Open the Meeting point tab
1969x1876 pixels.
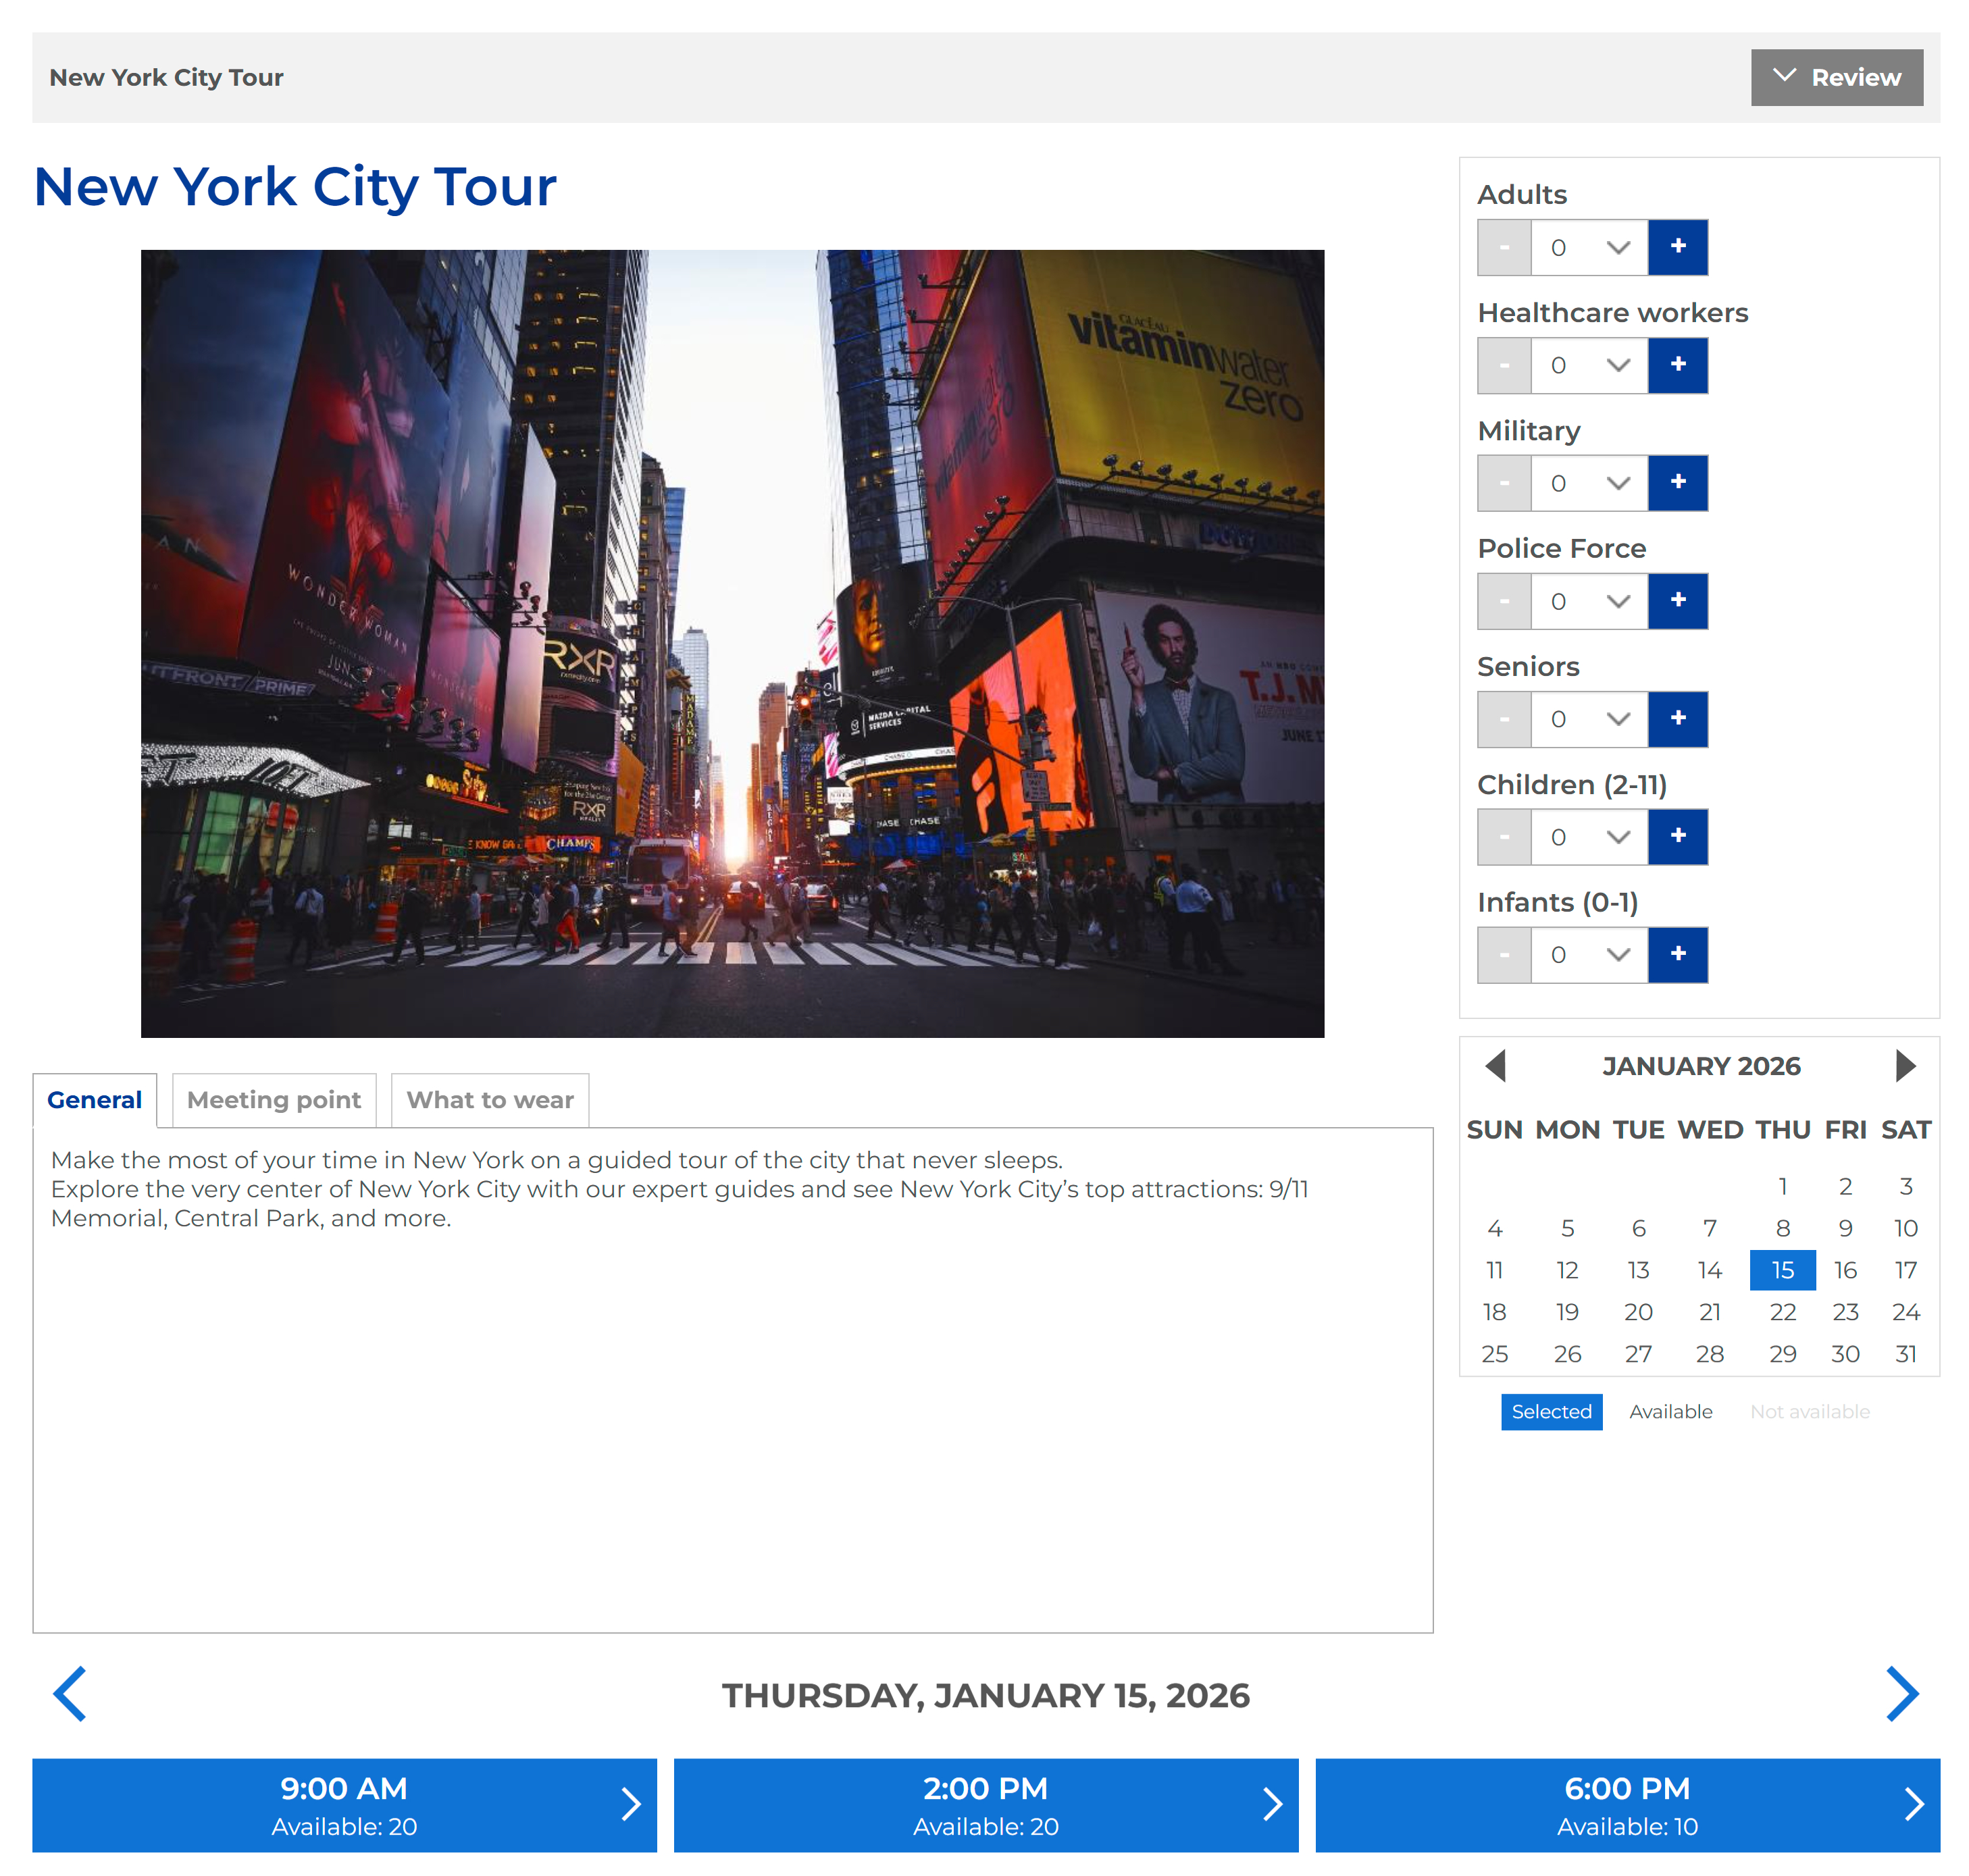(x=274, y=1100)
